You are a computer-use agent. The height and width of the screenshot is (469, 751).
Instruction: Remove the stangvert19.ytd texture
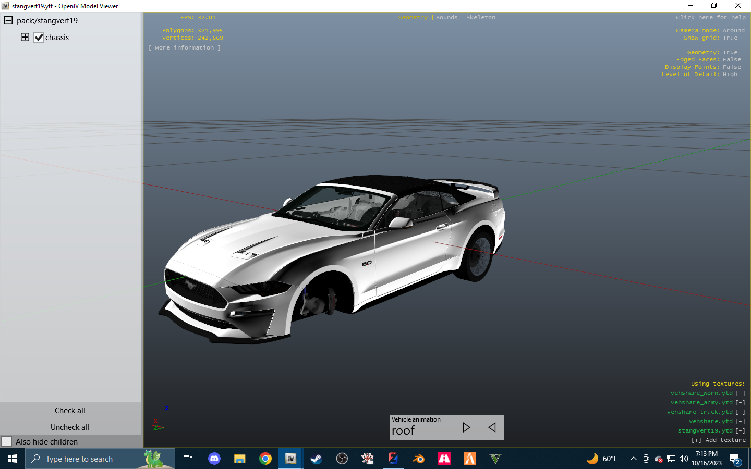740,430
